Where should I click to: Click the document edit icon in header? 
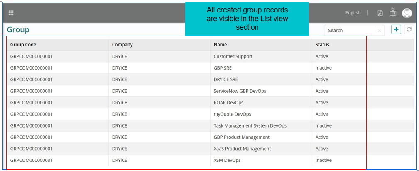[x=380, y=13]
